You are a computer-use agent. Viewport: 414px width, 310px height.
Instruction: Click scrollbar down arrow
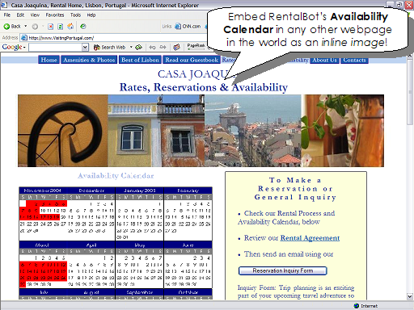tap(410, 296)
